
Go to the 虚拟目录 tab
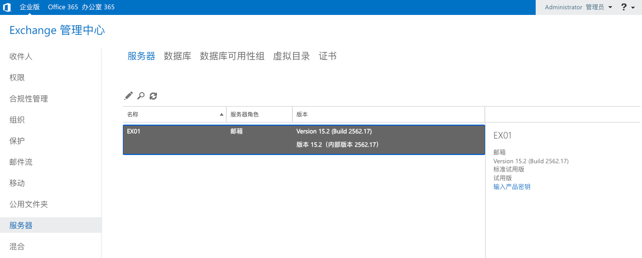292,56
